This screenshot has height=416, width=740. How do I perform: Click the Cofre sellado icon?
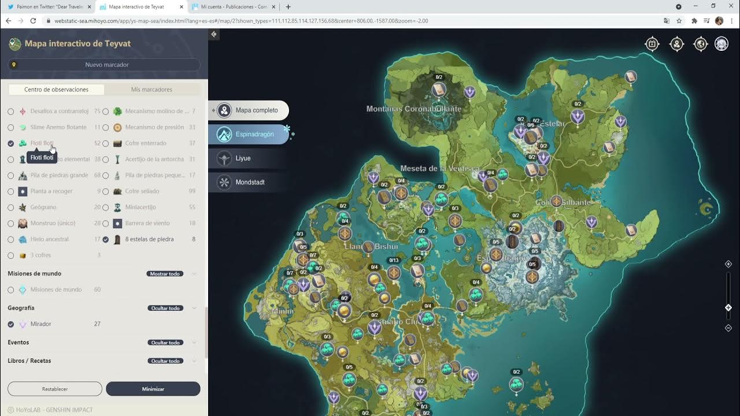point(117,191)
